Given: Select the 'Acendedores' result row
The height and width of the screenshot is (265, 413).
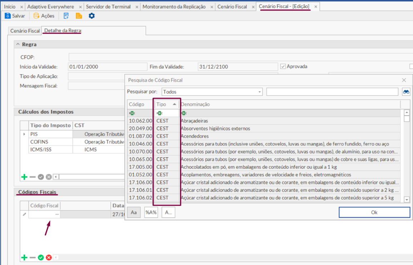Looking at the screenshot, I should [x=264, y=136].
